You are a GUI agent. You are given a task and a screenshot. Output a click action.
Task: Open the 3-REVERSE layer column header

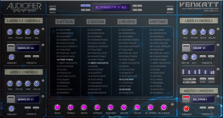127,22
